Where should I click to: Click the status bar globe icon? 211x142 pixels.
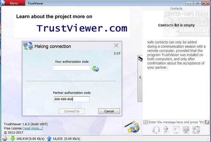pyautogui.click(x=5, y=138)
